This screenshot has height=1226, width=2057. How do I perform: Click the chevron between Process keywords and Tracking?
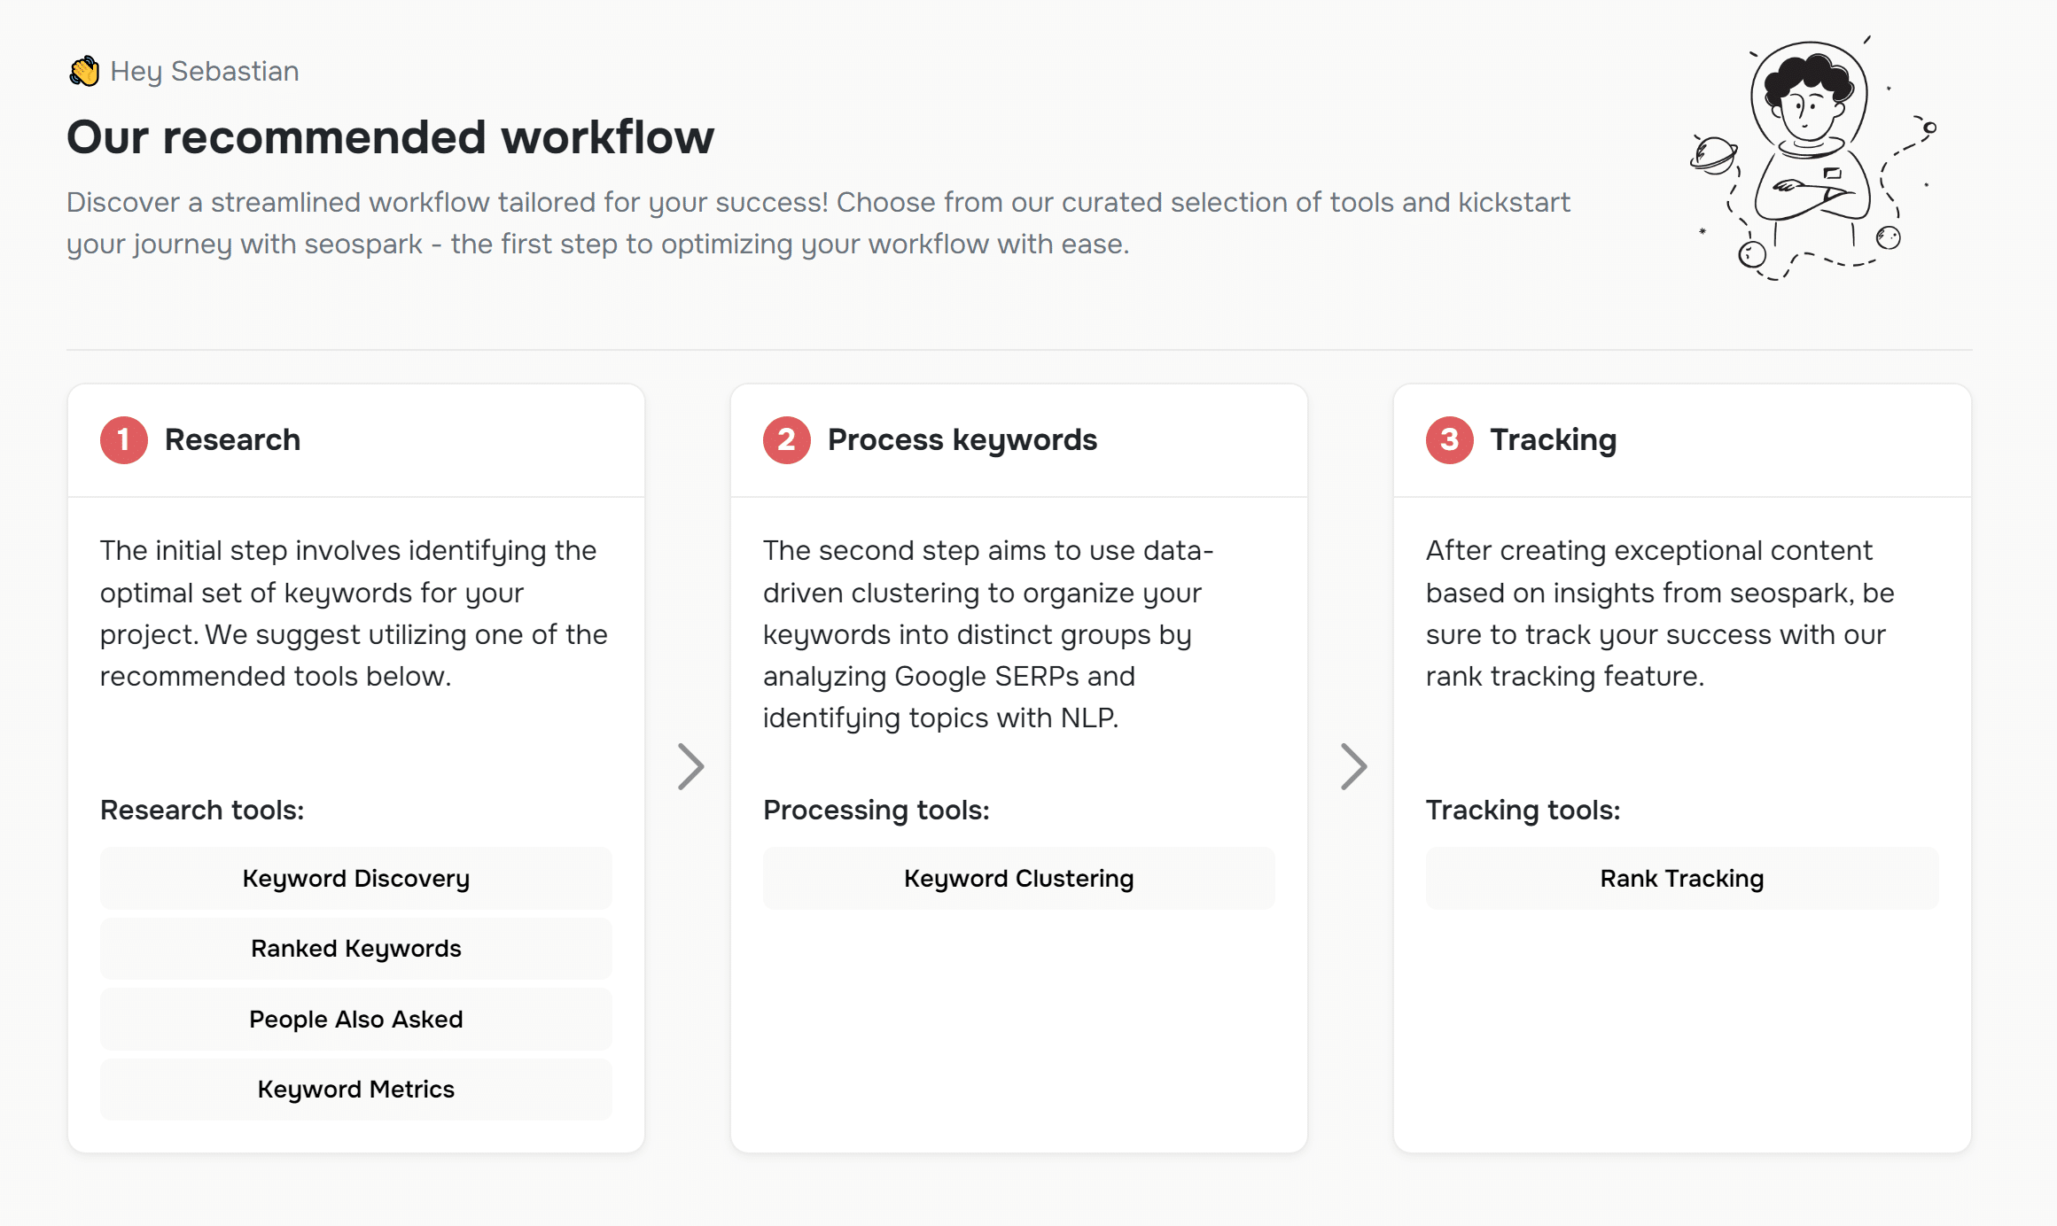(x=1353, y=766)
